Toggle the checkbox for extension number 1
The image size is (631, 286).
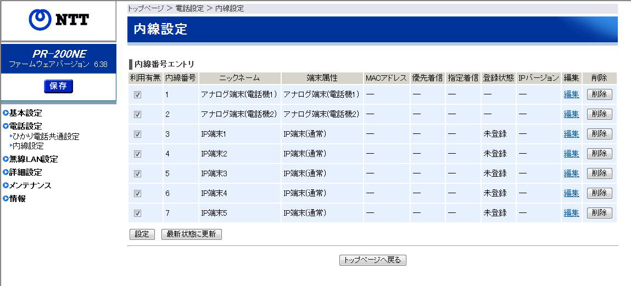pos(138,94)
